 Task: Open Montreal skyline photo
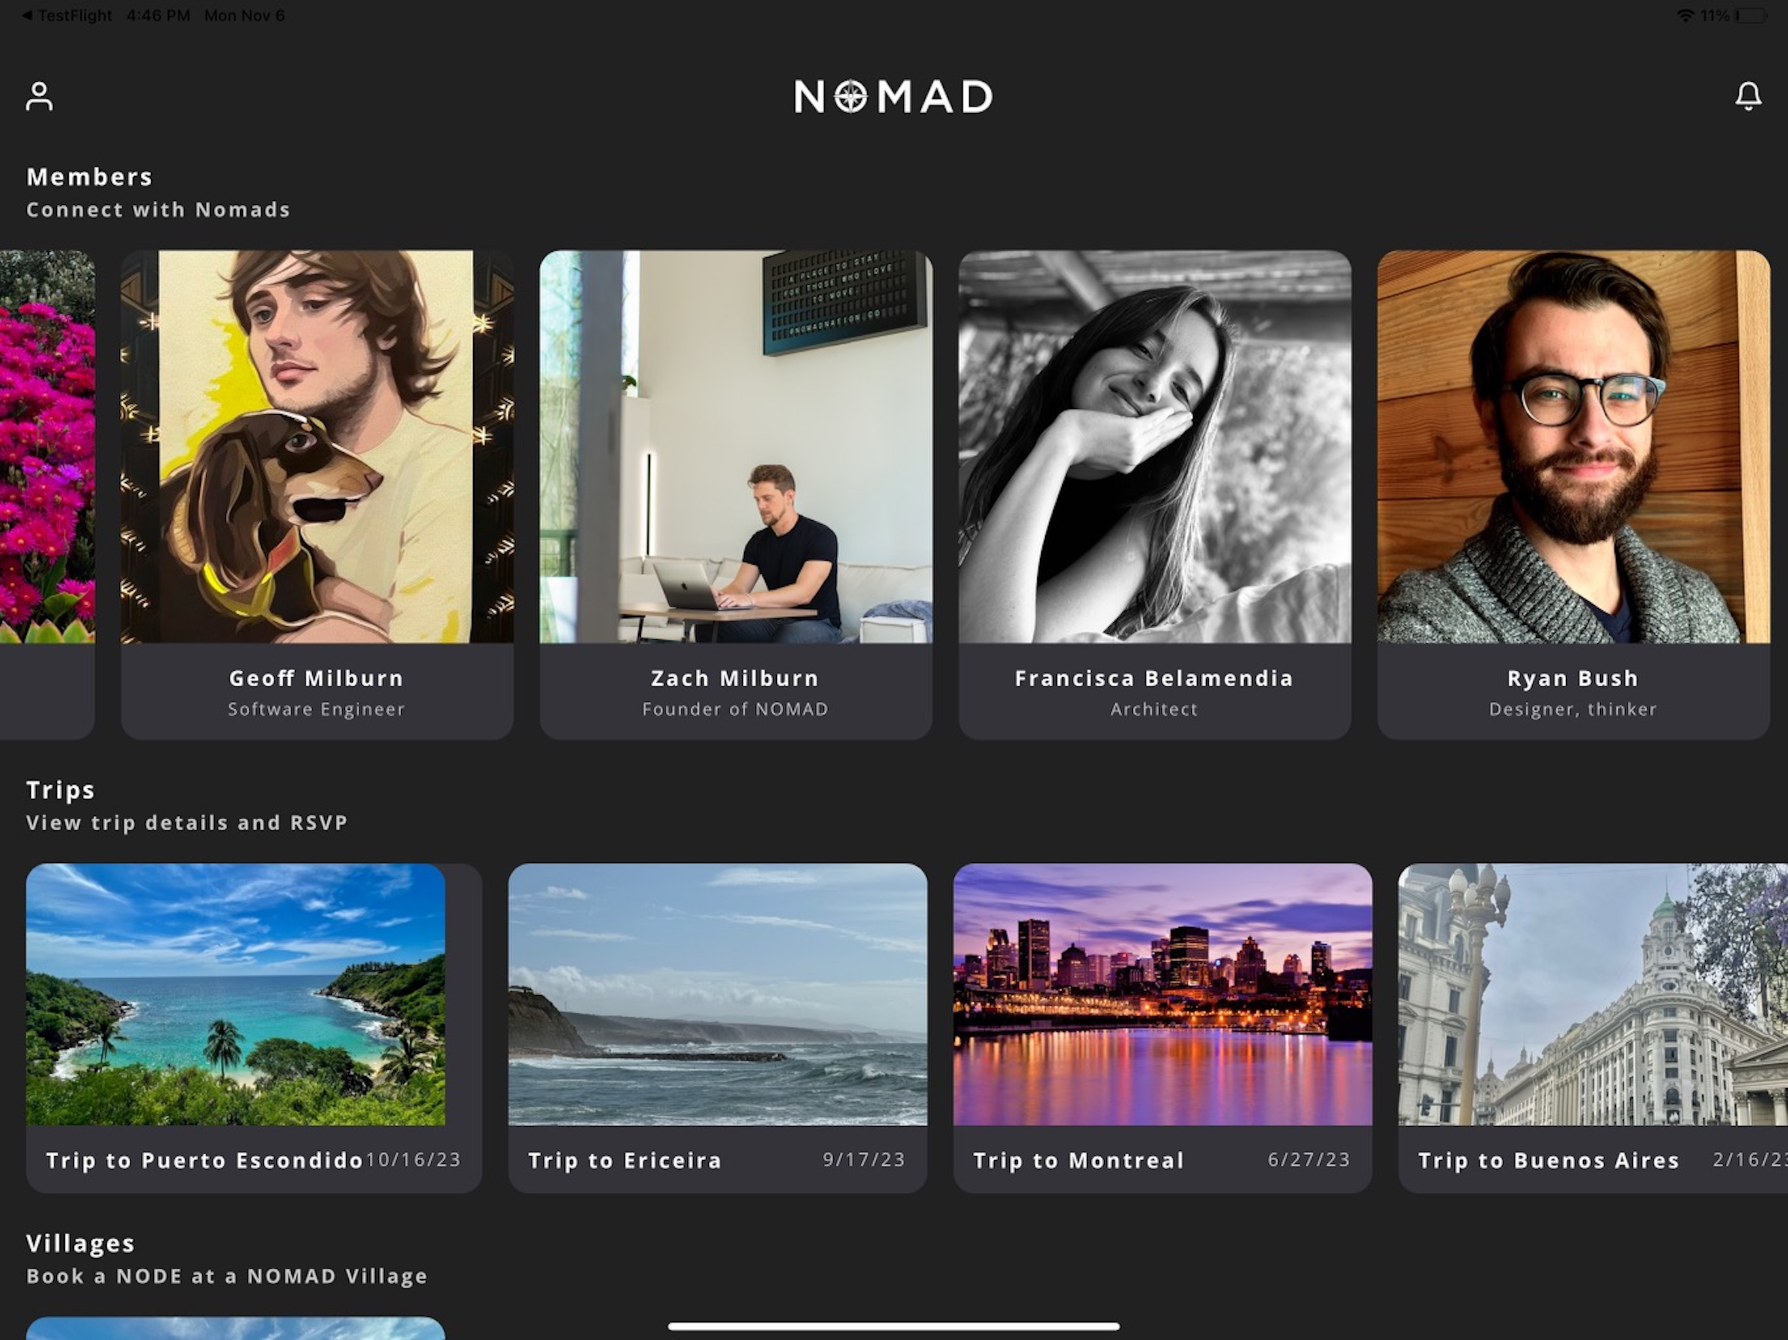point(1162,994)
